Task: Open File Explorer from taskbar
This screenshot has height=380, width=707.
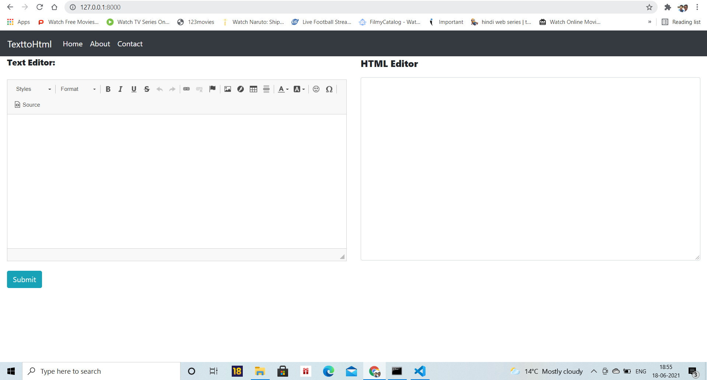Action: [x=260, y=371]
